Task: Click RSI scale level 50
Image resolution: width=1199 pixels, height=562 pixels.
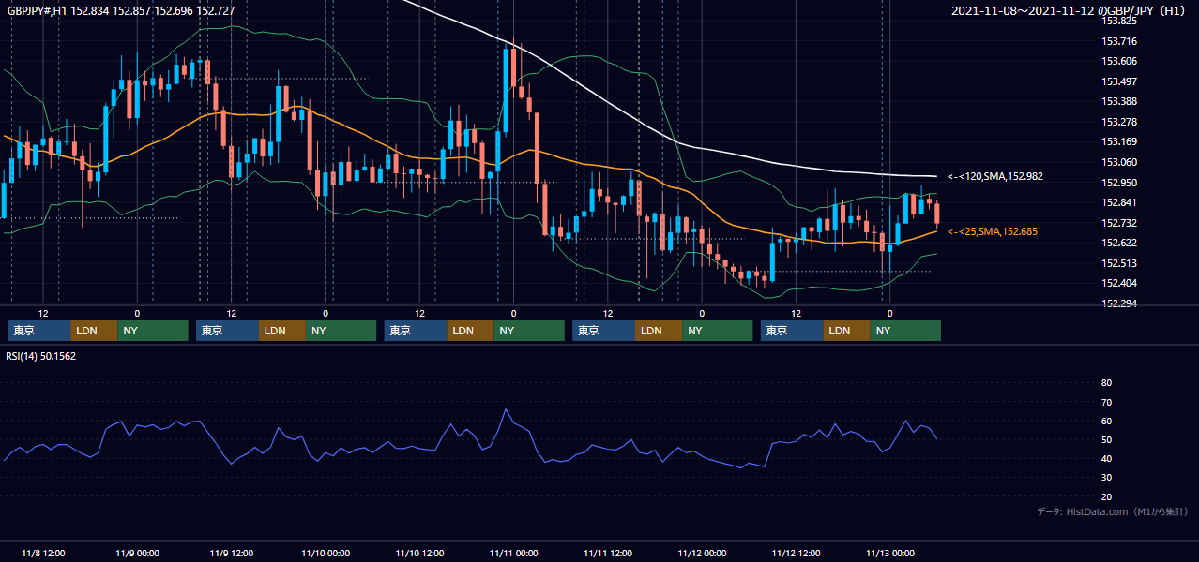Action: [x=1106, y=439]
